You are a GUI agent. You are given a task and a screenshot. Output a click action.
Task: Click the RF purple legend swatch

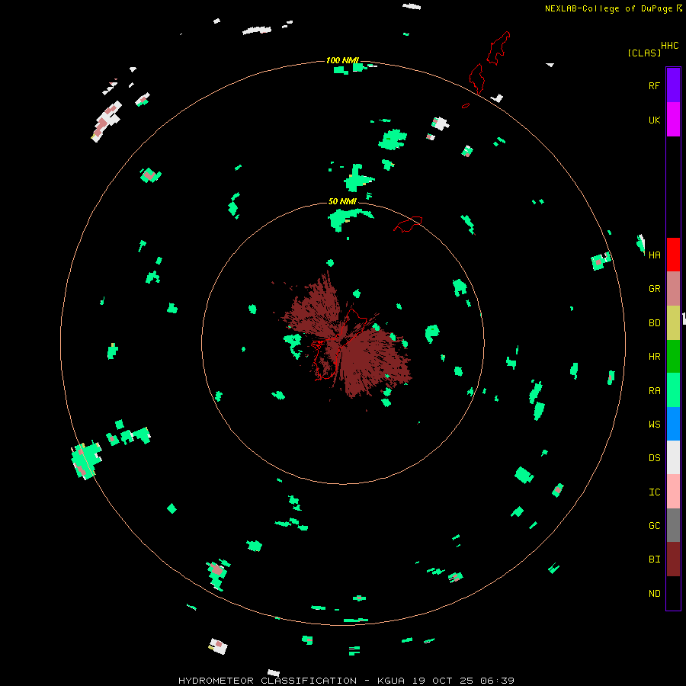673,85
